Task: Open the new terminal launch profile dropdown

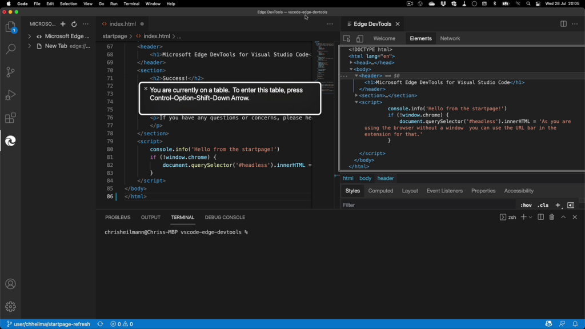Action: 531,217
